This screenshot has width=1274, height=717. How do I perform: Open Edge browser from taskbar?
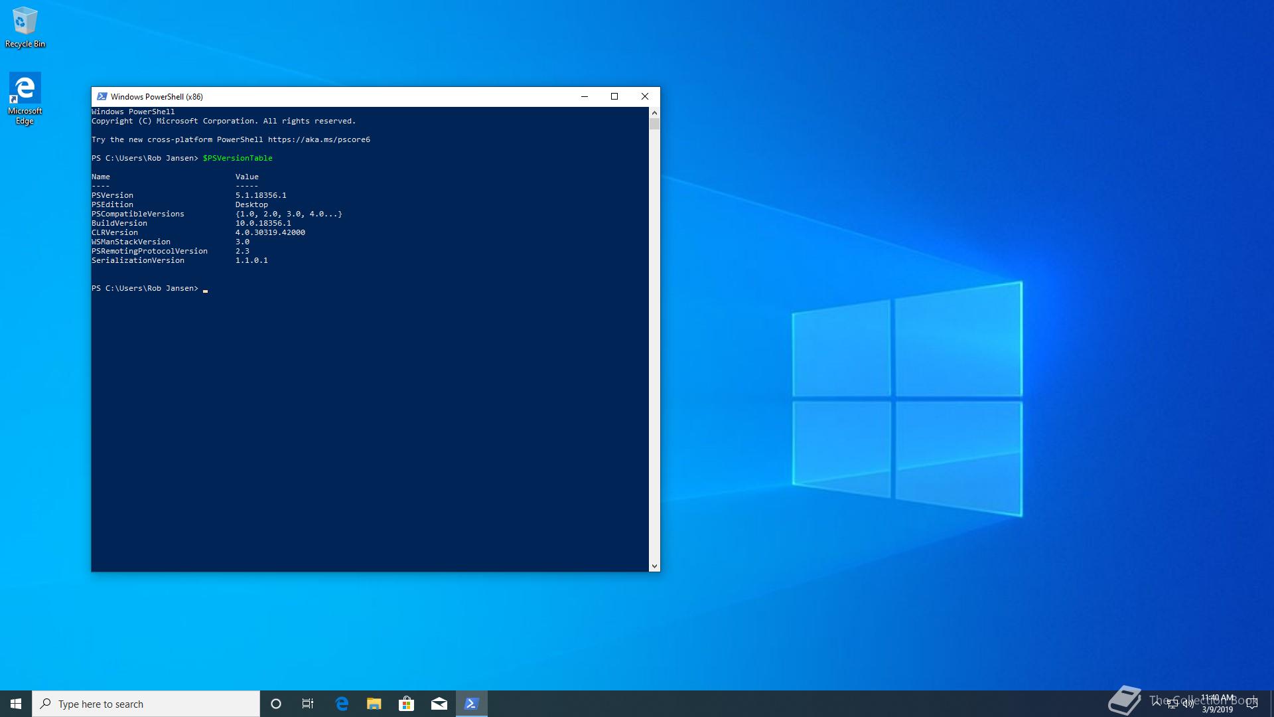pyautogui.click(x=342, y=704)
